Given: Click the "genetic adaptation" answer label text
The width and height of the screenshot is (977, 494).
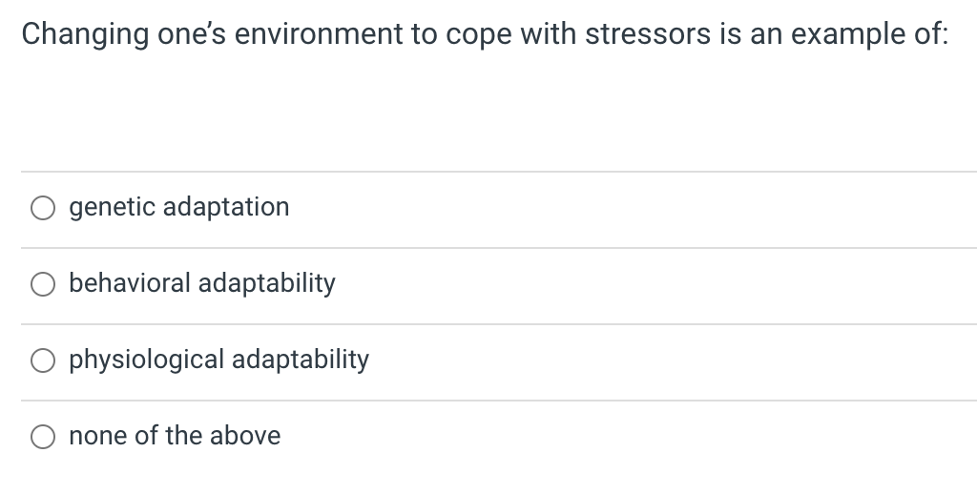Looking at the screenshot, I should pyautogui.click(x=178, y=207).
